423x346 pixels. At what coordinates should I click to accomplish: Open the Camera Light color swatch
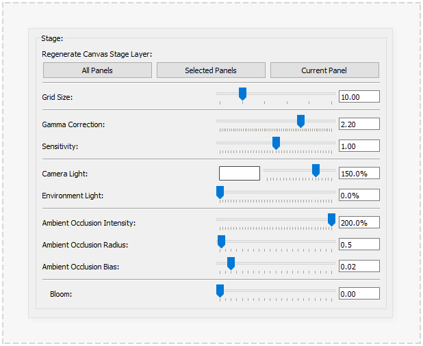point(239,174)
